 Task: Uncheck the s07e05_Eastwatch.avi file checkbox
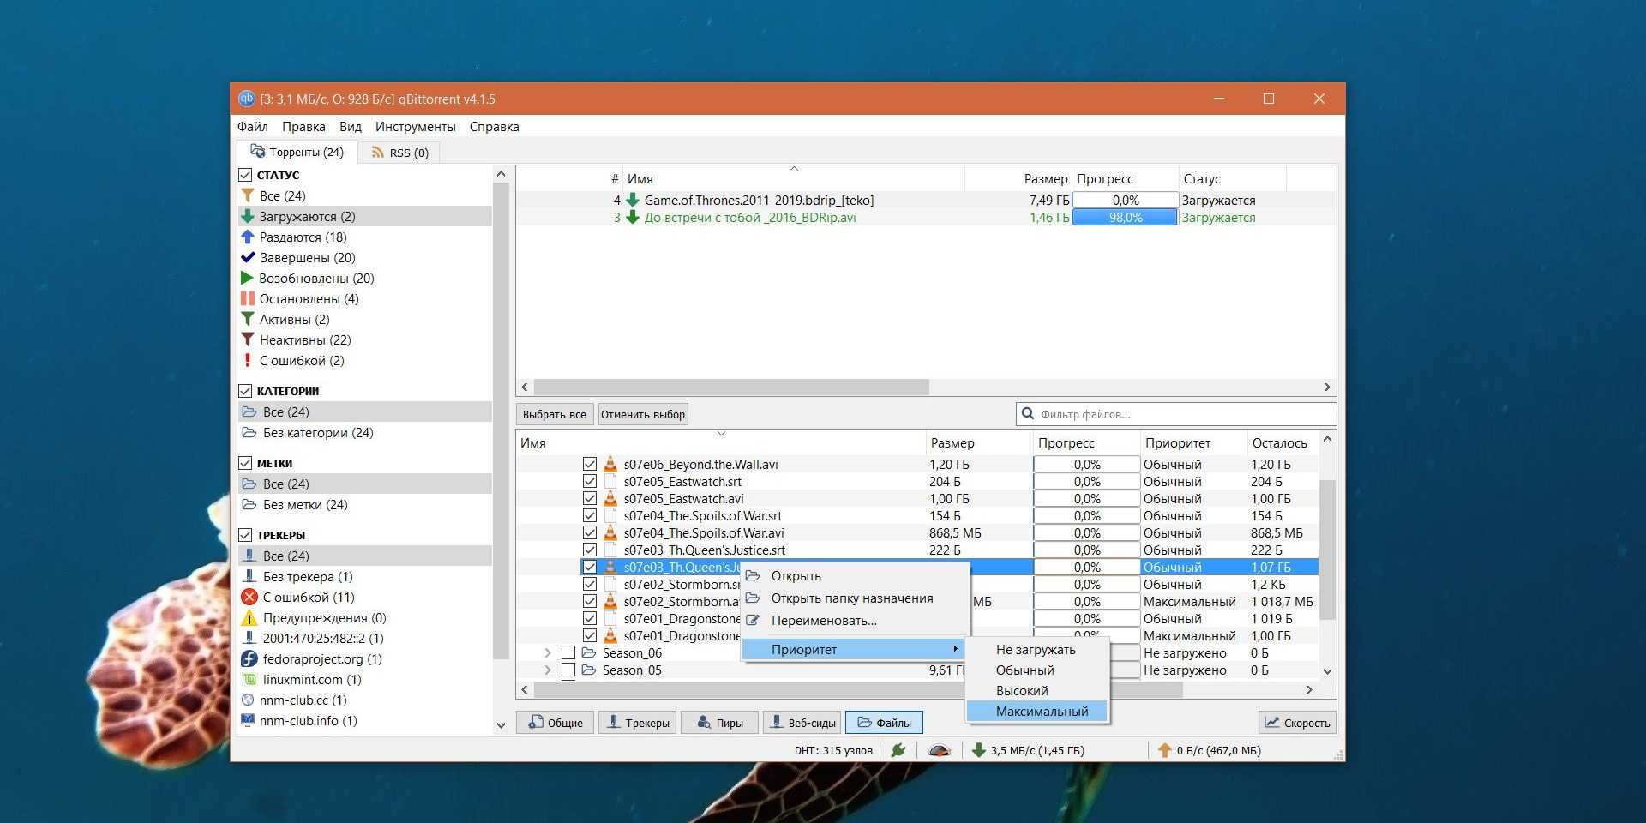[590, 499]
